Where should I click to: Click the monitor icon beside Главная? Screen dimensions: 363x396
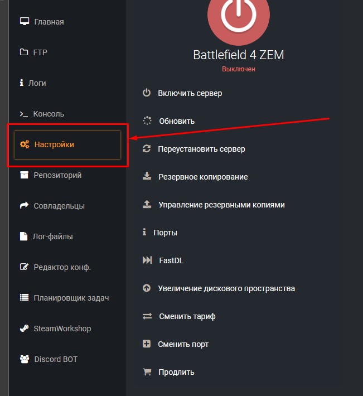[x=24, y=22]
